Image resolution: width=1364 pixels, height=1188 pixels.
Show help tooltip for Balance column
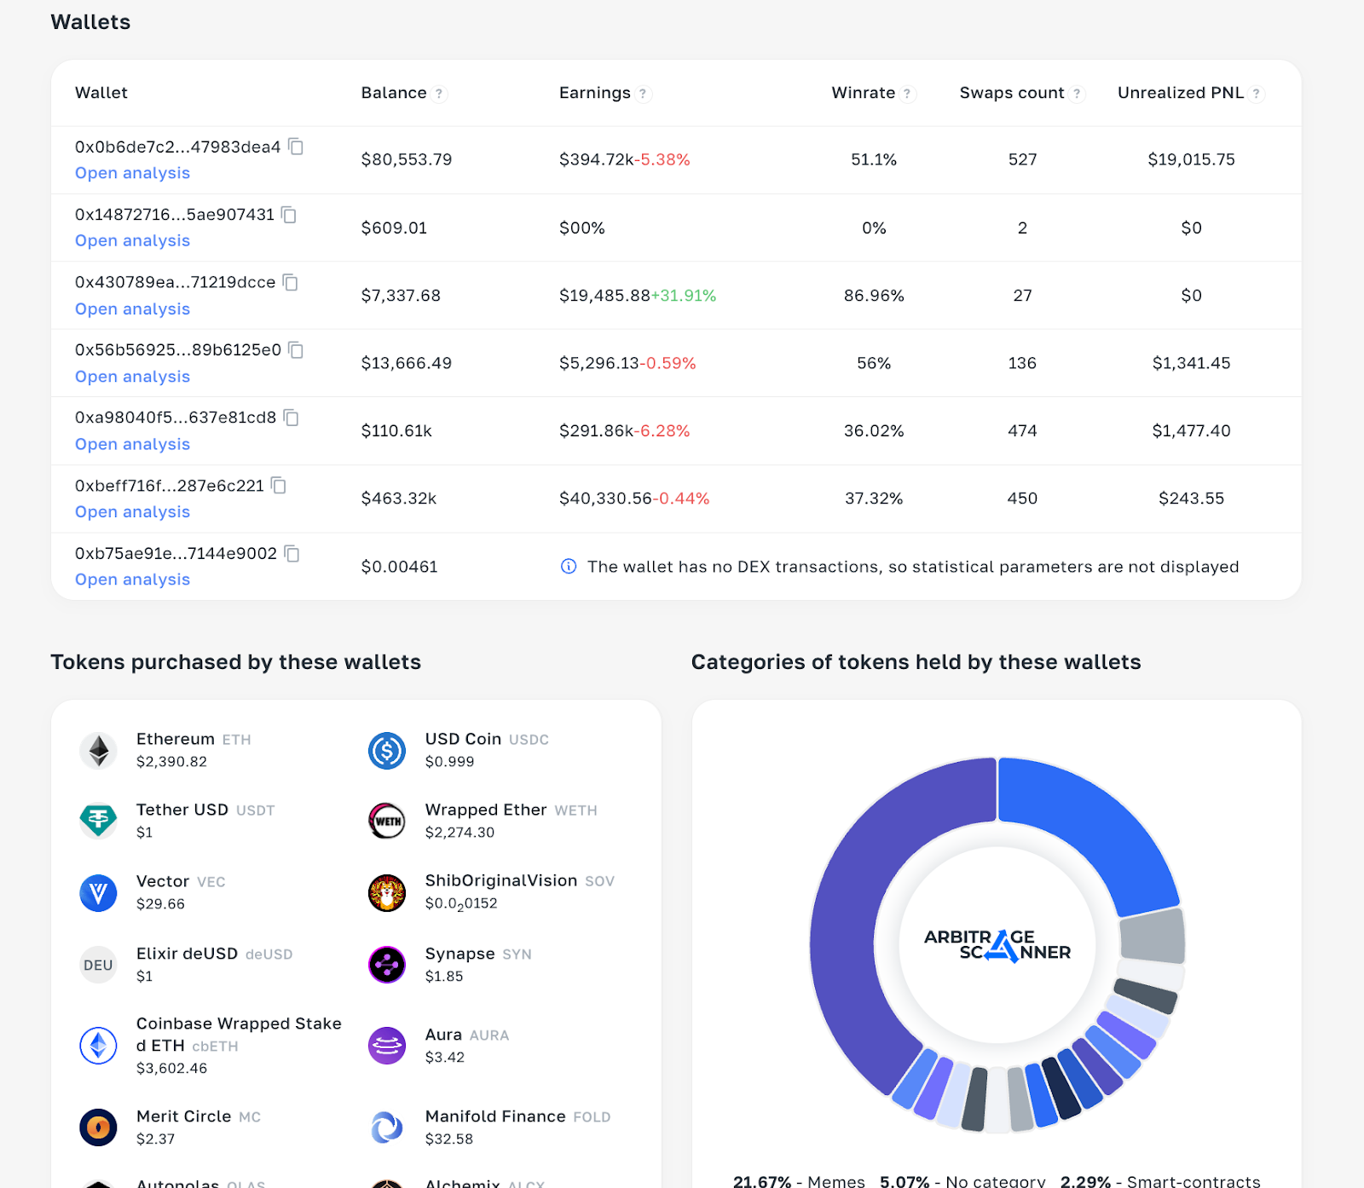click(x=439, y=94)
